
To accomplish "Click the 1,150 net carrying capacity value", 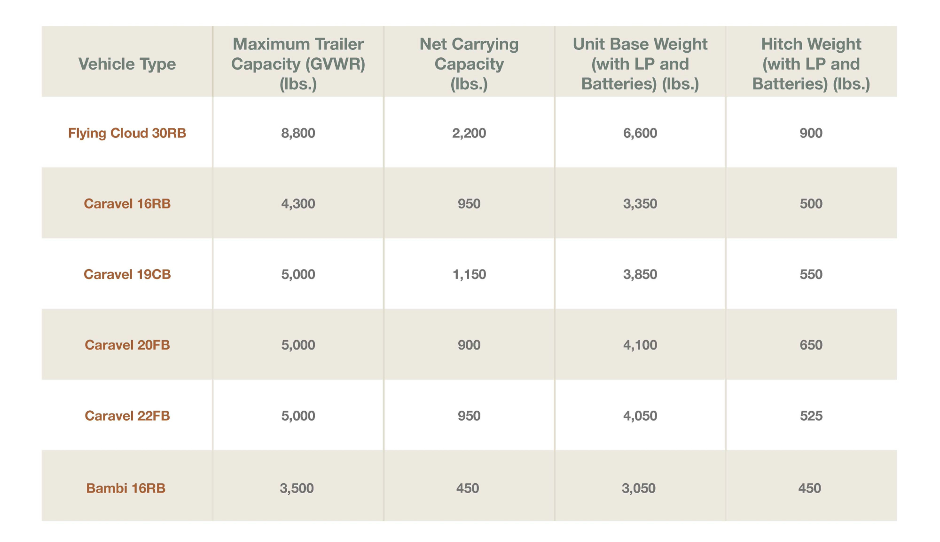I will pos(469,274).
